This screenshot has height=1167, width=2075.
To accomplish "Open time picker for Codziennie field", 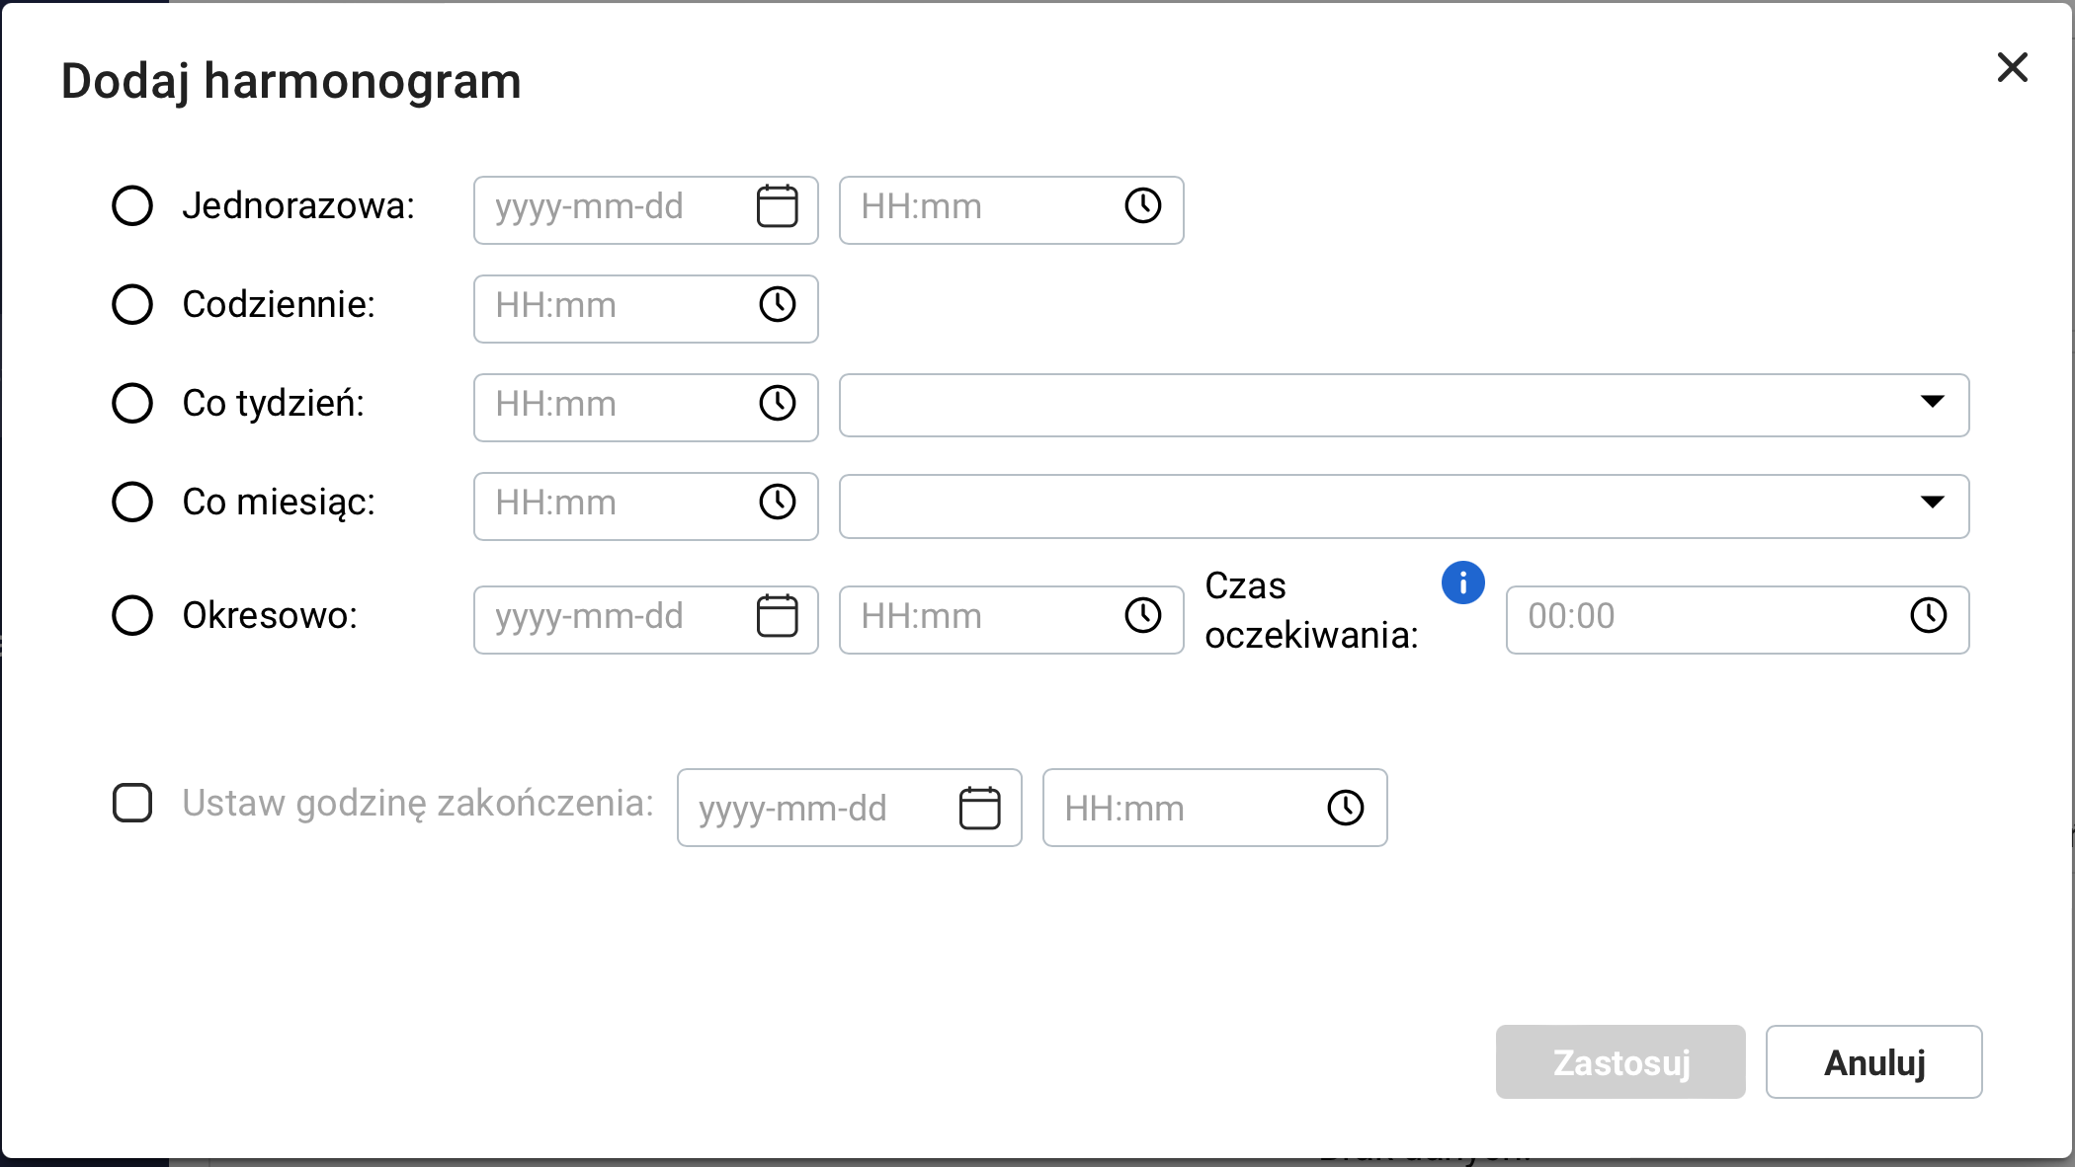I will [x=777, y=305].
